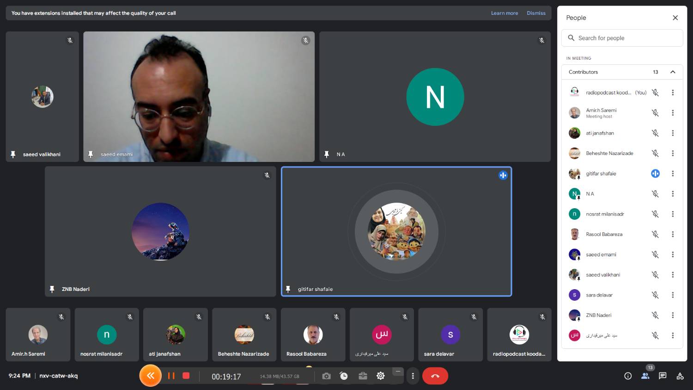Click muted mic icon for Amir.h Saremi in list
Screen dimensions: 693x390
click(x=655, y=113)
